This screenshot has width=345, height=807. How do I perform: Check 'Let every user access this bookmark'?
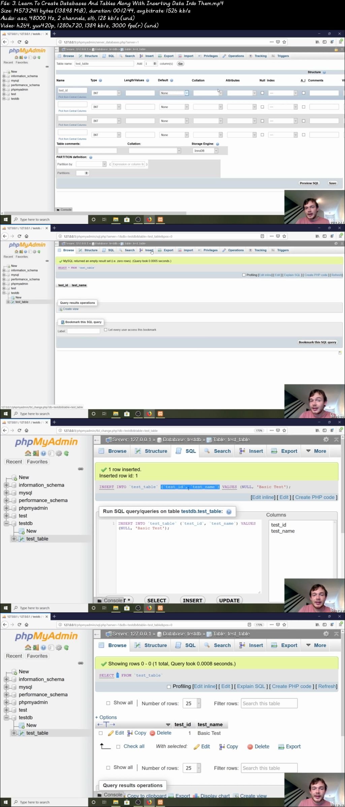(x=106, y=330)
